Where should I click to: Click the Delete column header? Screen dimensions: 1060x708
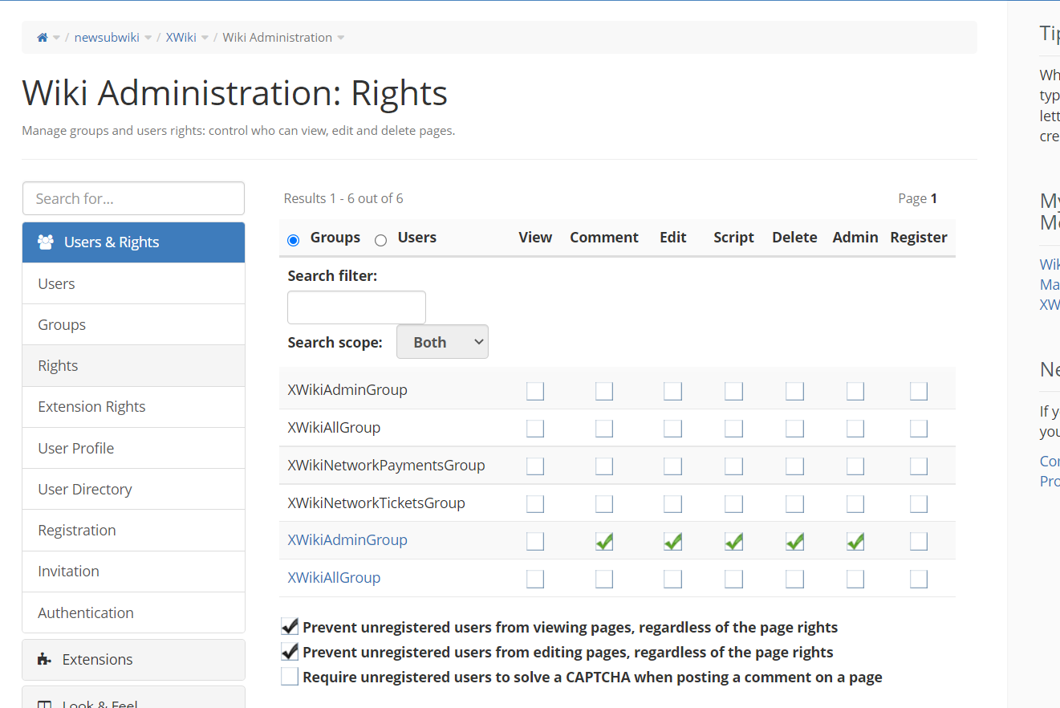tap(794, 238)
